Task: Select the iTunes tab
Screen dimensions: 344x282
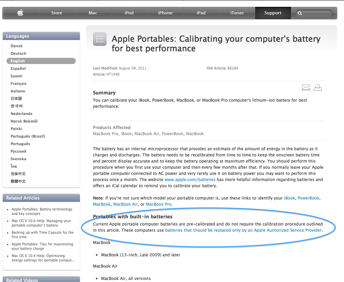Action: pos(237,13)
